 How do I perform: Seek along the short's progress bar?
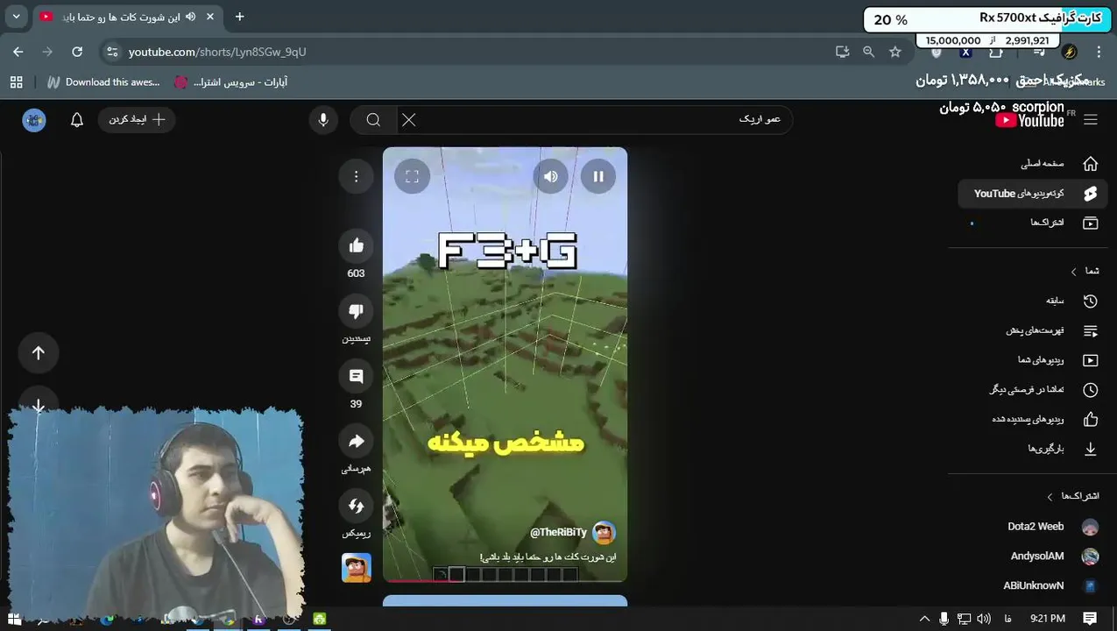point(505,580)
